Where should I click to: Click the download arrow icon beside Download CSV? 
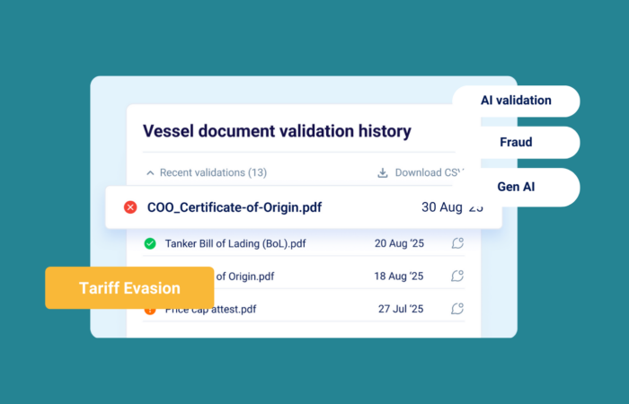(x=383, y=172)
